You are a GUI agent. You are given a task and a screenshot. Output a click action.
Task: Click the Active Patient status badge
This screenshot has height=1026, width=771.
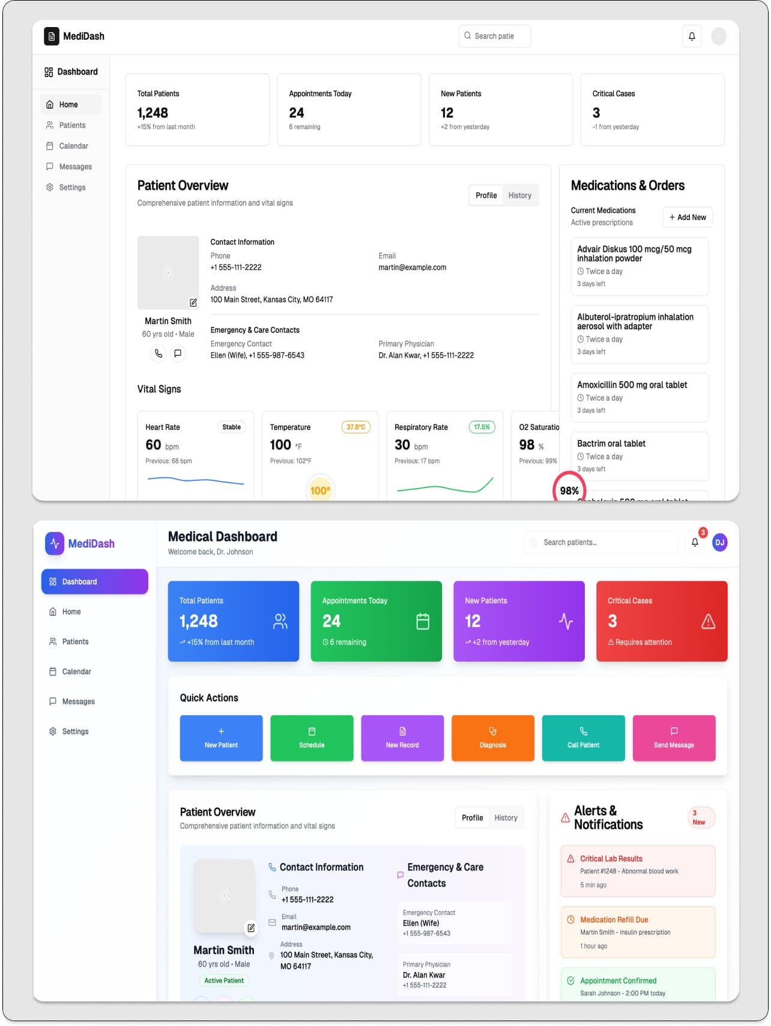pyautogui.click(x=224, y=980)
